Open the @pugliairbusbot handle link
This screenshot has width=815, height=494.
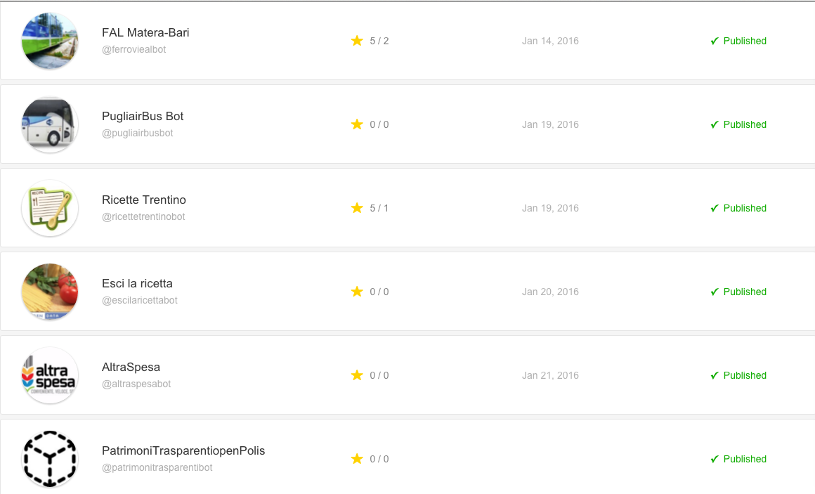[138, 133]
